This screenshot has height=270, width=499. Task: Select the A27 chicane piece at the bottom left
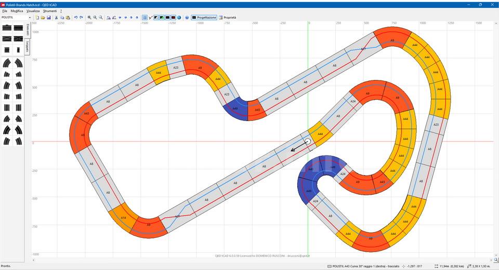(177, 216)
